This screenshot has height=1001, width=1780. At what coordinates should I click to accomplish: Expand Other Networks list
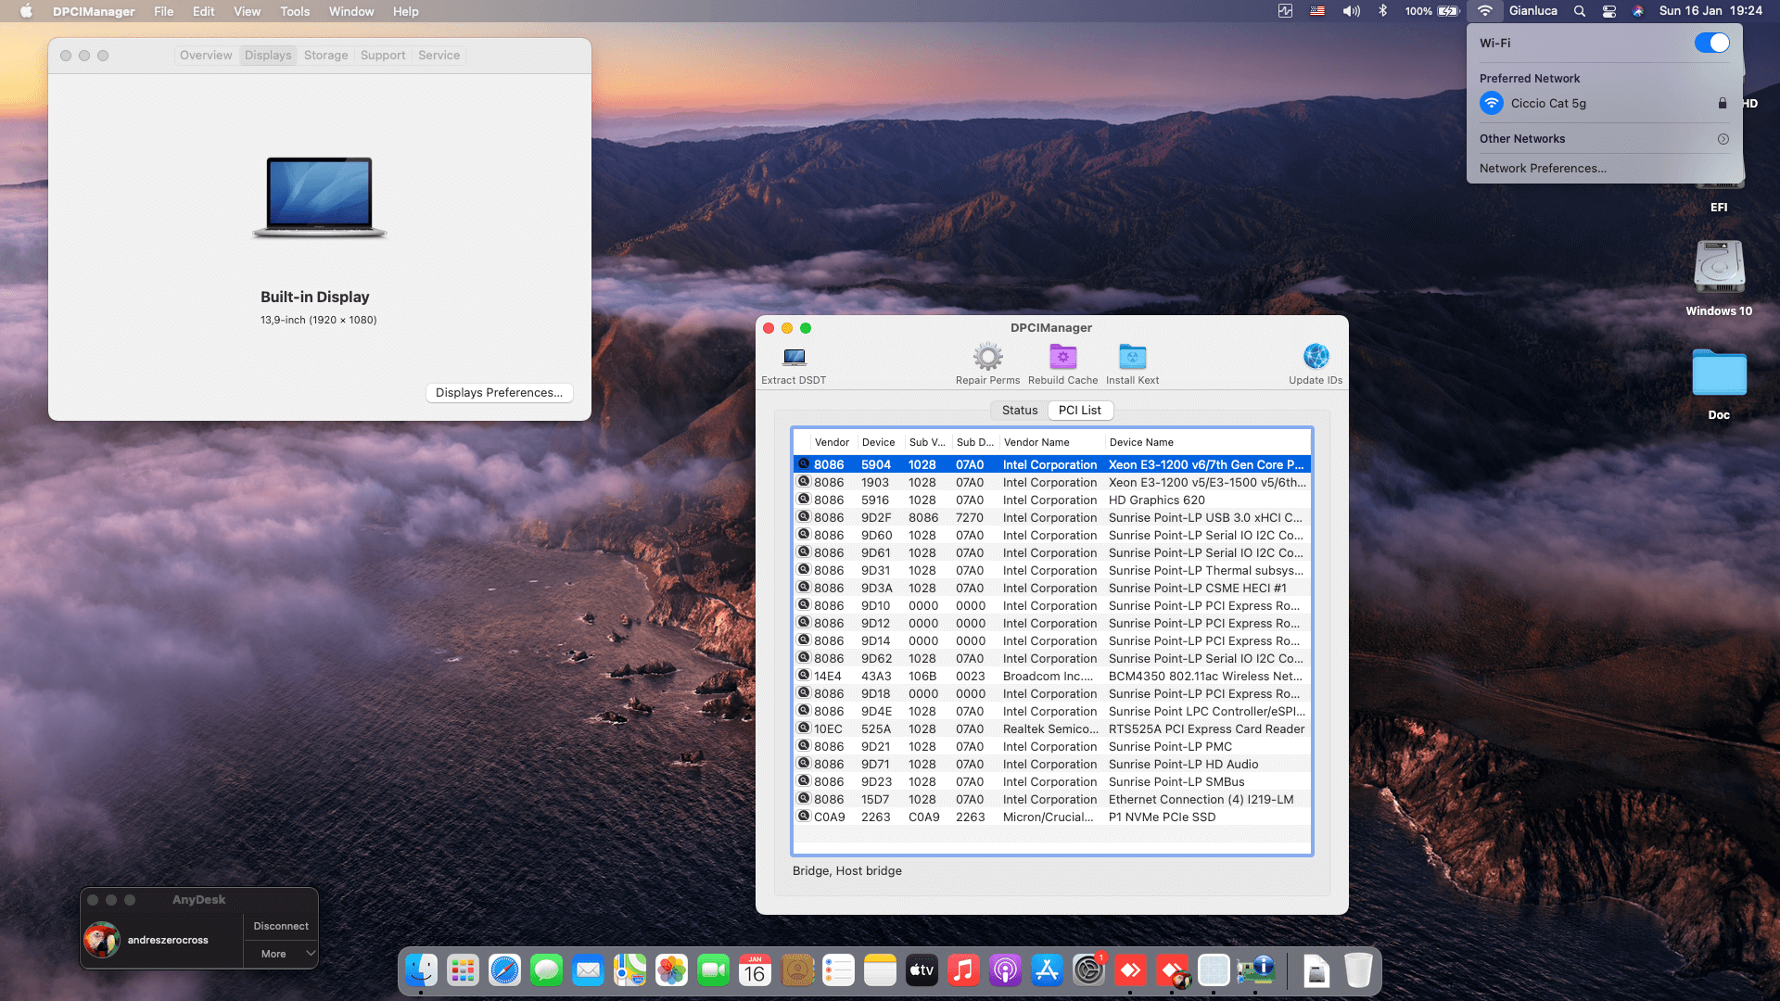[1723, 139]
